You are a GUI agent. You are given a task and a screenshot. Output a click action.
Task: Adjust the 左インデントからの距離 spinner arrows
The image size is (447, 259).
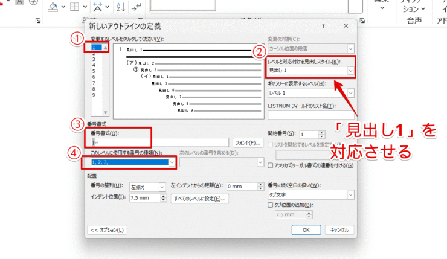click(x=260, y=187)
